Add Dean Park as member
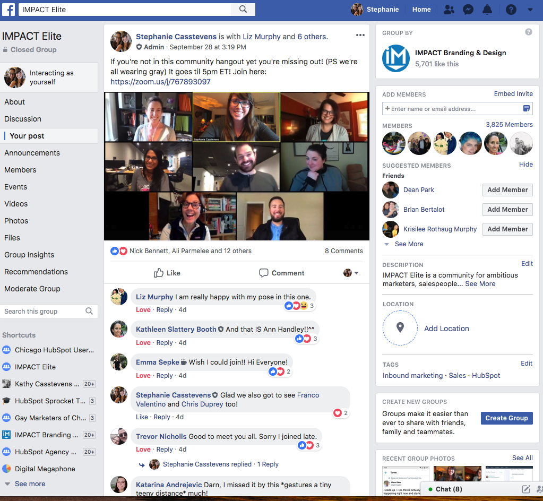Screen dimensions: 543x501 coord(507,190)
